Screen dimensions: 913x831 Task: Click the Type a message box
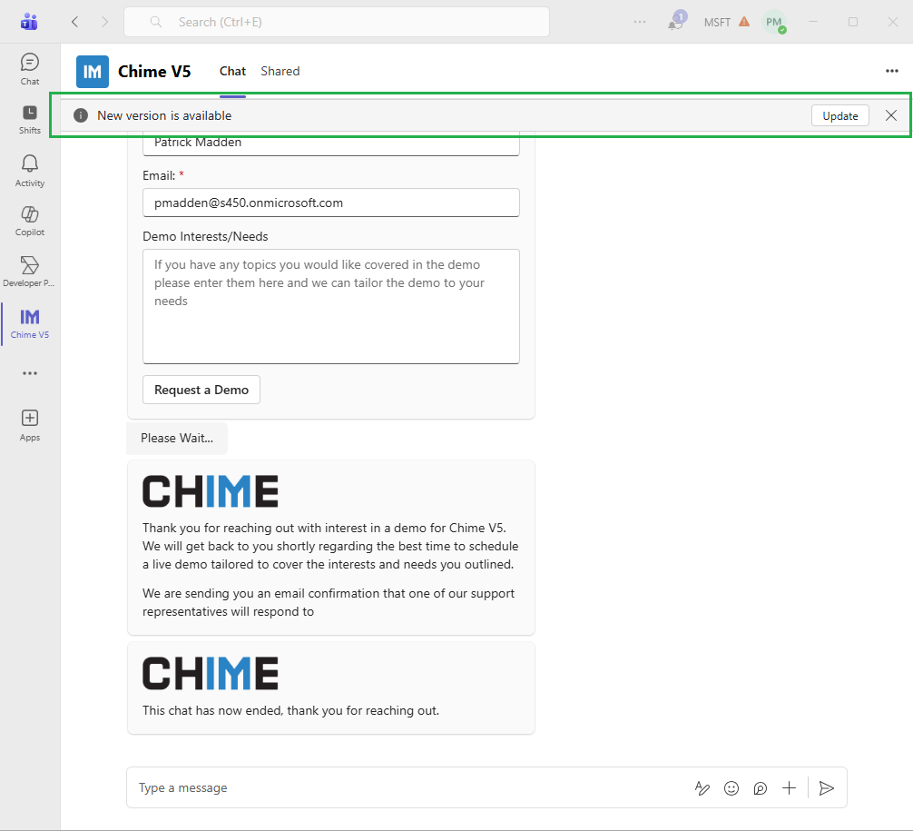pos(407,788)
